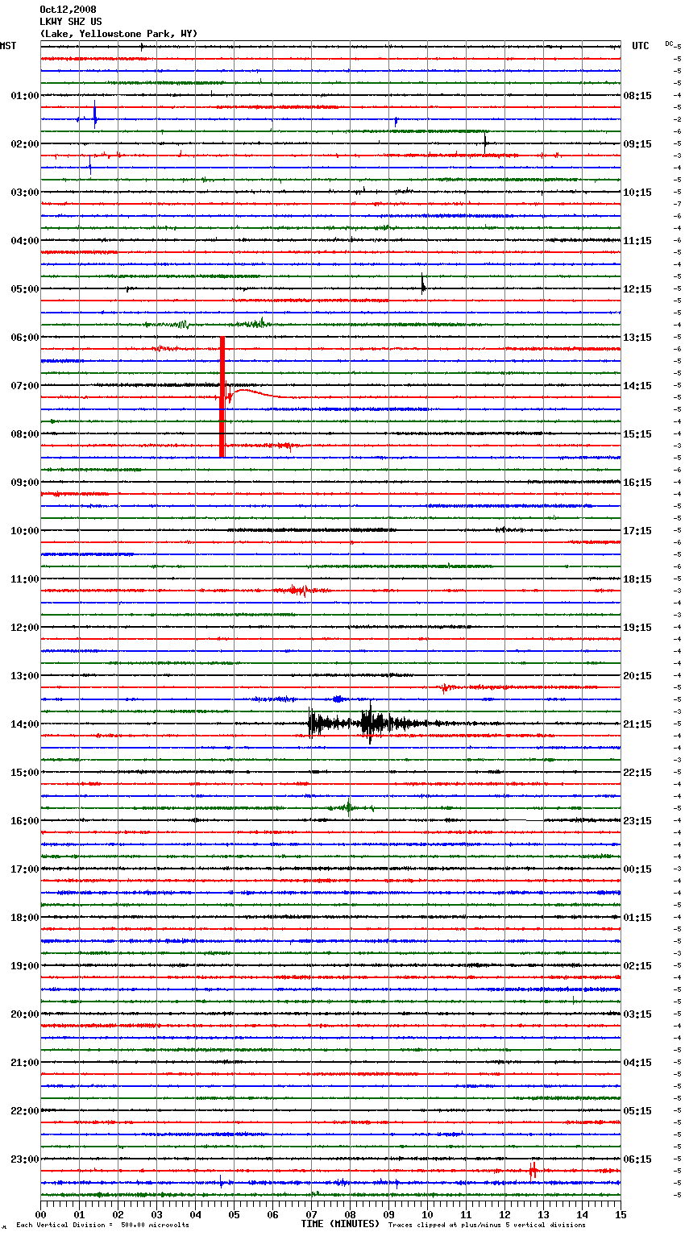Click the MST column header

(x=8, y=46)
